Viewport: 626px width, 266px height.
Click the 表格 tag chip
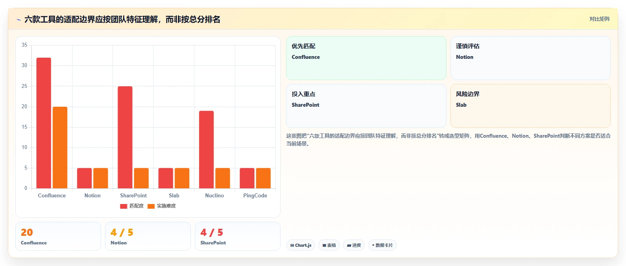coord(329,245)
